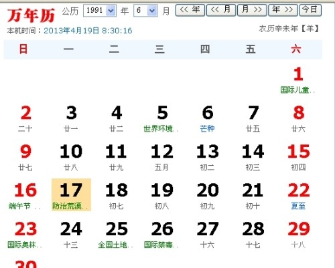
Task: Select date 29 with lunar 十八
Action: pos(299,235)
